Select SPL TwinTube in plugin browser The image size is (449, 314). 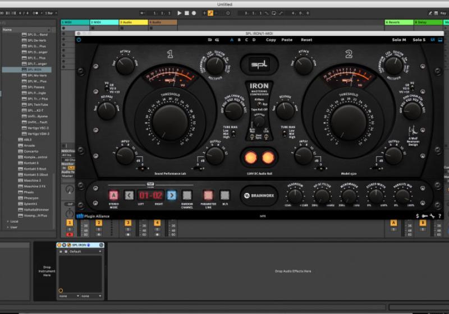35,105
